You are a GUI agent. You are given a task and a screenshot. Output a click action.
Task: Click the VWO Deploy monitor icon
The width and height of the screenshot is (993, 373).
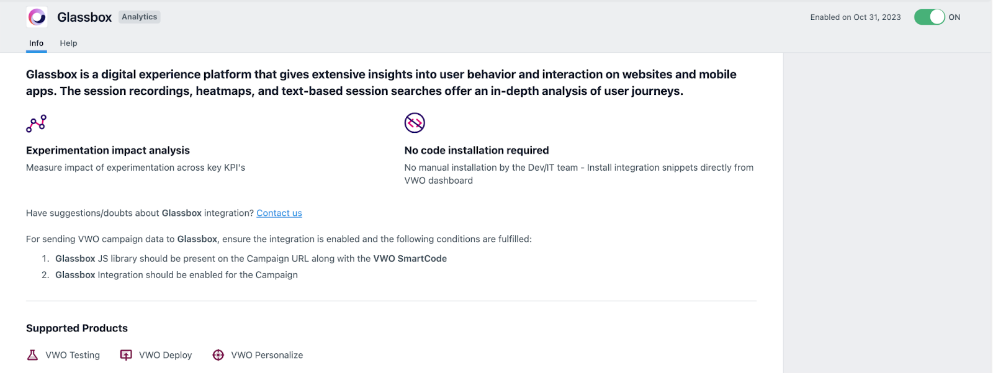pos(126,355)
